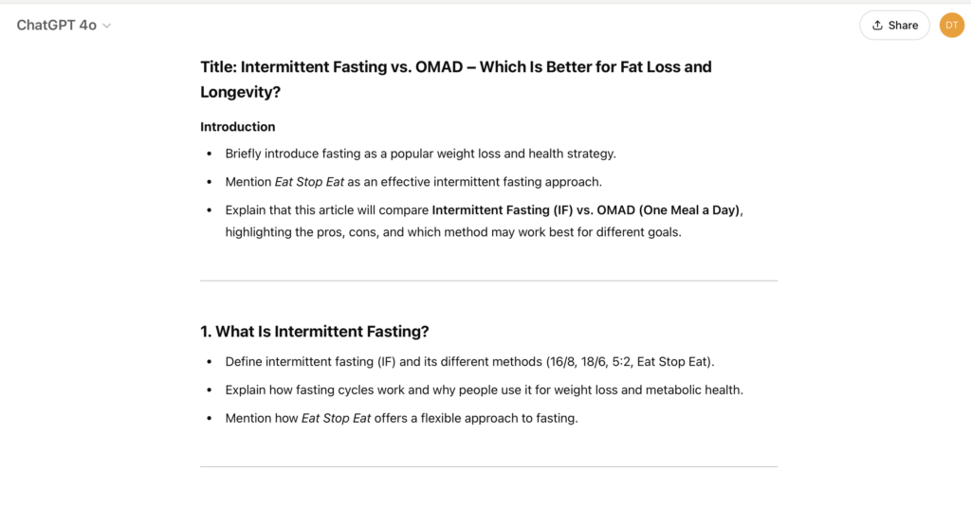This screenshot has width=971, height=508.
Task: Click the chevron beside ChatGPT 4o
Action: [106, 26]
